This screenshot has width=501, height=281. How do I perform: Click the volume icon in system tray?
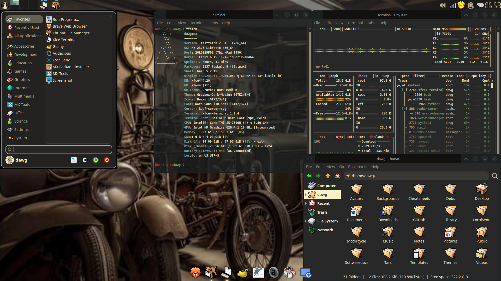(x=443, y=5)
